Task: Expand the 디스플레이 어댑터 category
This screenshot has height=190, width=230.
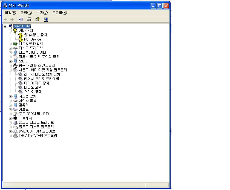Action: coord(10,53)
